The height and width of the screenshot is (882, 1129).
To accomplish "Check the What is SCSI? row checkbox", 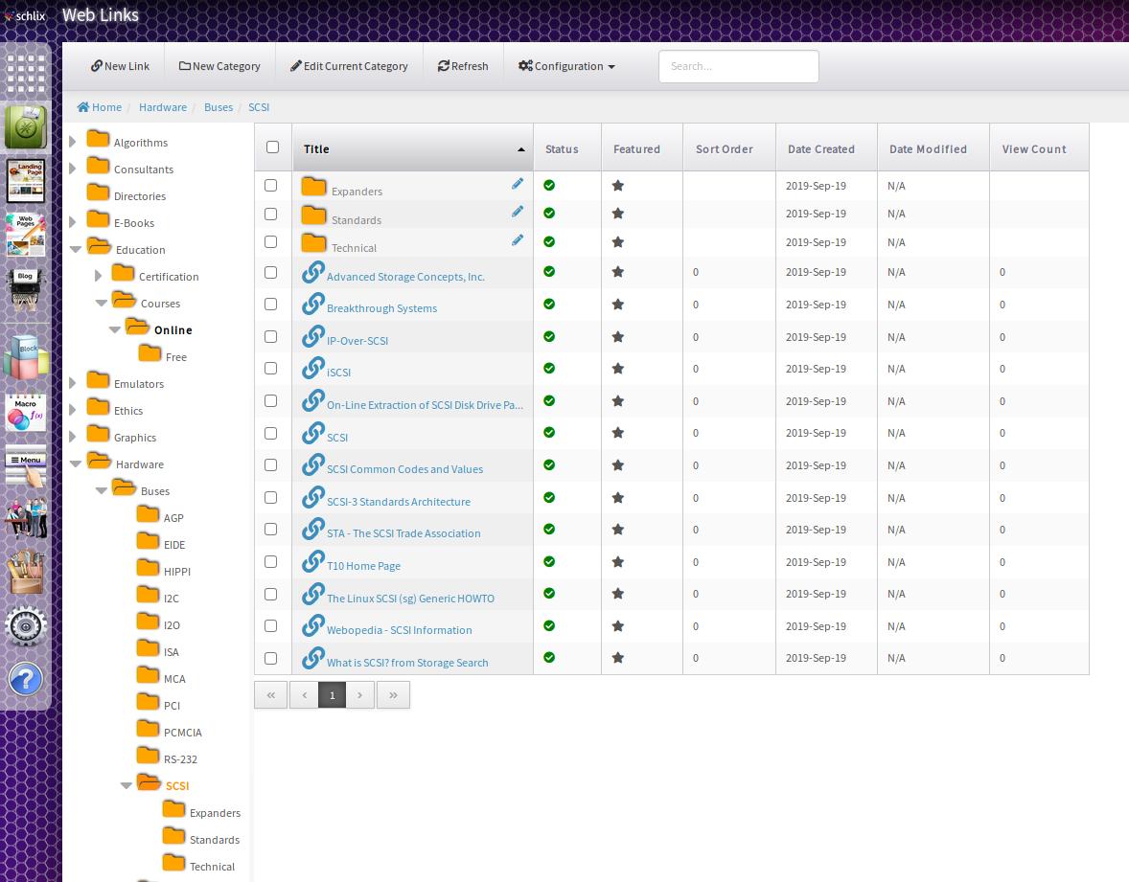I will click(270, 658).
